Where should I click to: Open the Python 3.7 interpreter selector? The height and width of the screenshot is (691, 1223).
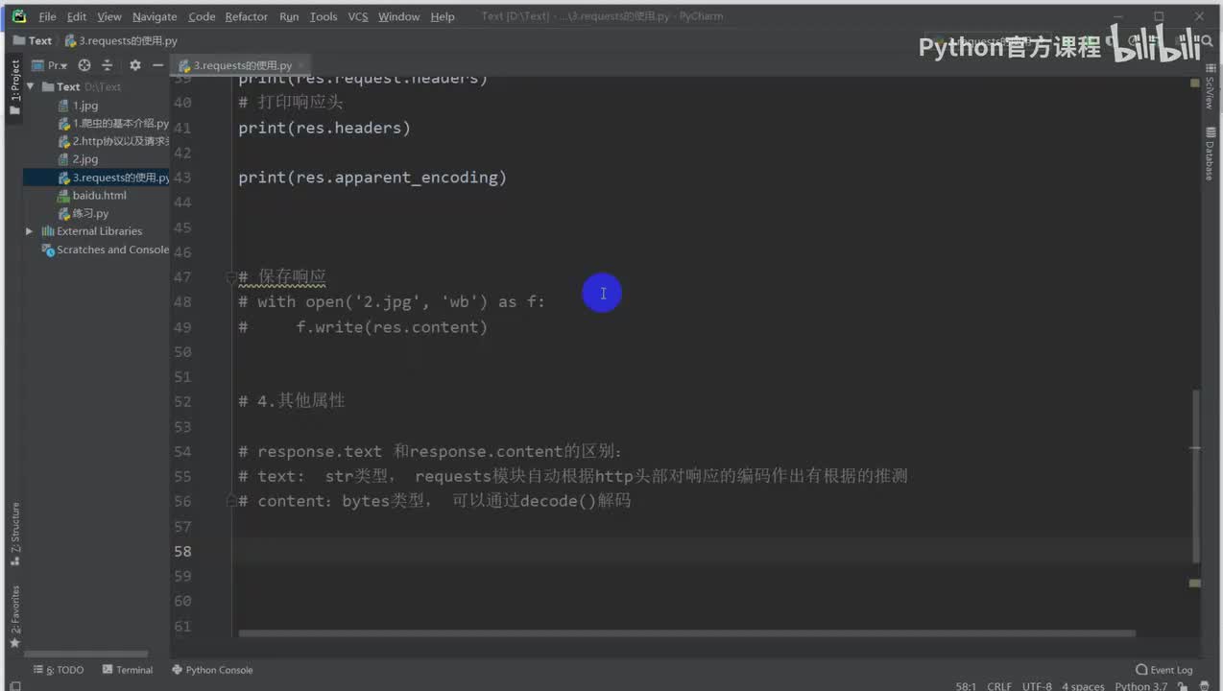[x=1141, y=686]
